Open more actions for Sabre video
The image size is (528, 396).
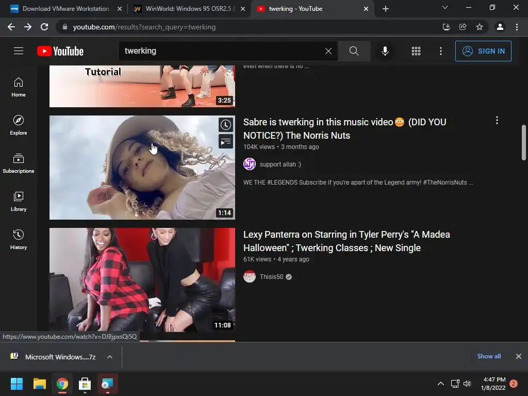point(497,121)
